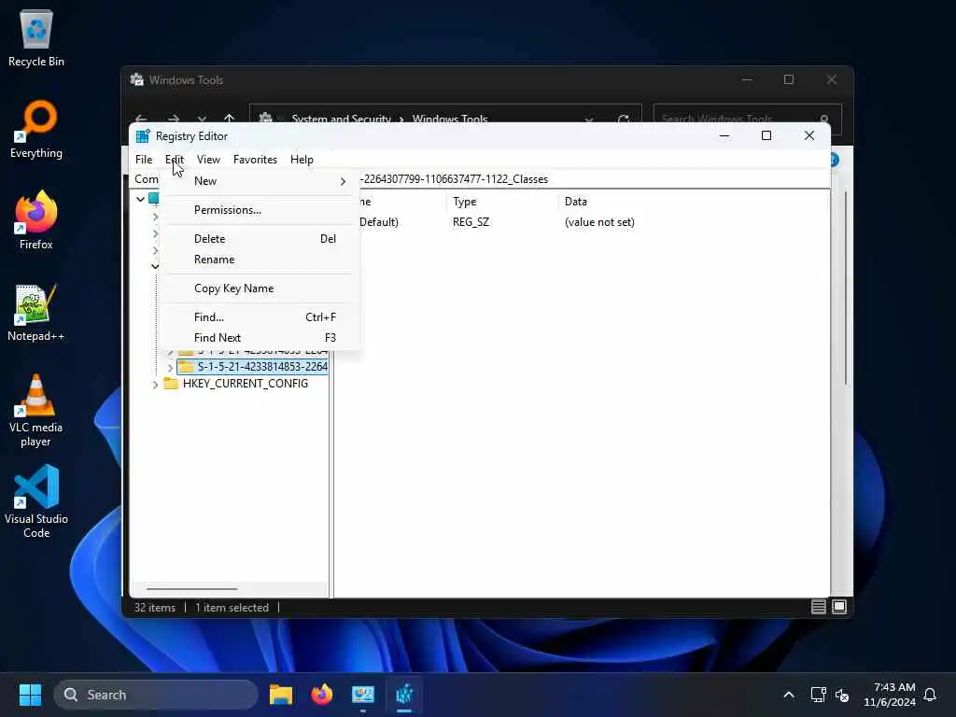The height and width of the screenshot is (717, 956).
Task: Click the Windows Tools vertical scrollbar
Action: [x=846, y=288]
